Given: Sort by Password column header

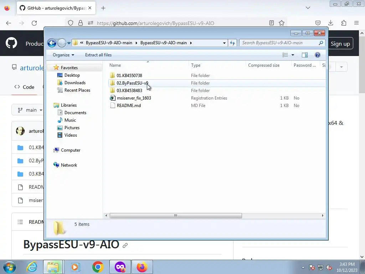Looking at the screenshot, I should pos(305,66).
